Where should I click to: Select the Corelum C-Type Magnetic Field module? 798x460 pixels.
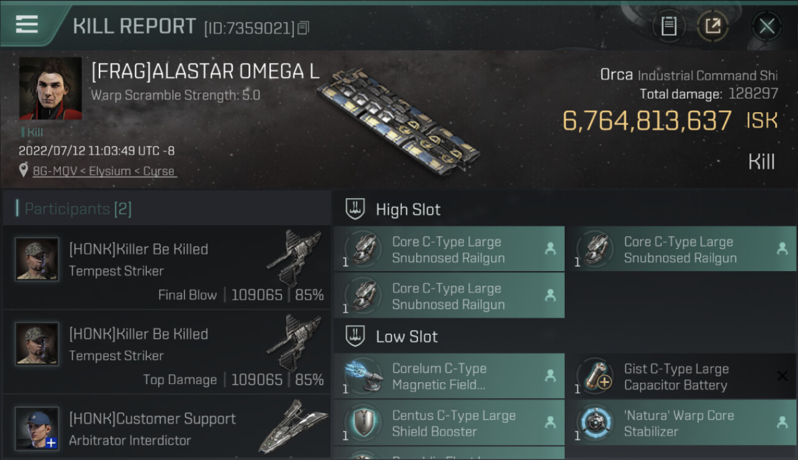pyautogui.click(x=449, y=377)
